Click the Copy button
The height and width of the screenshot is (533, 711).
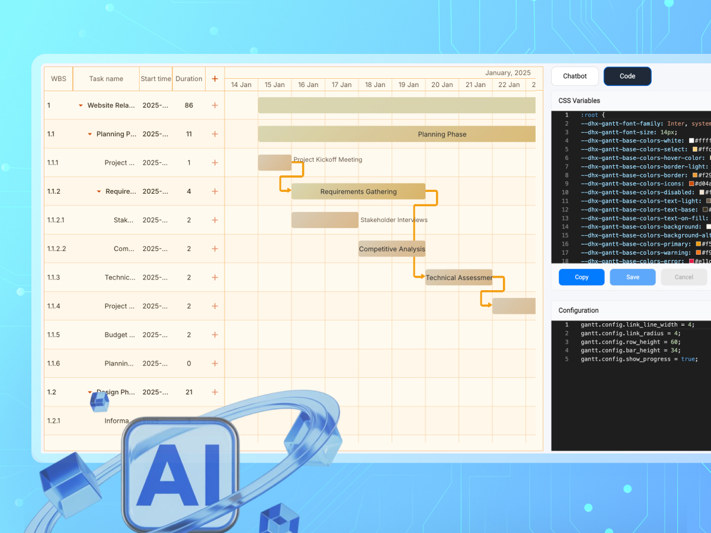[x=582, y=277]
